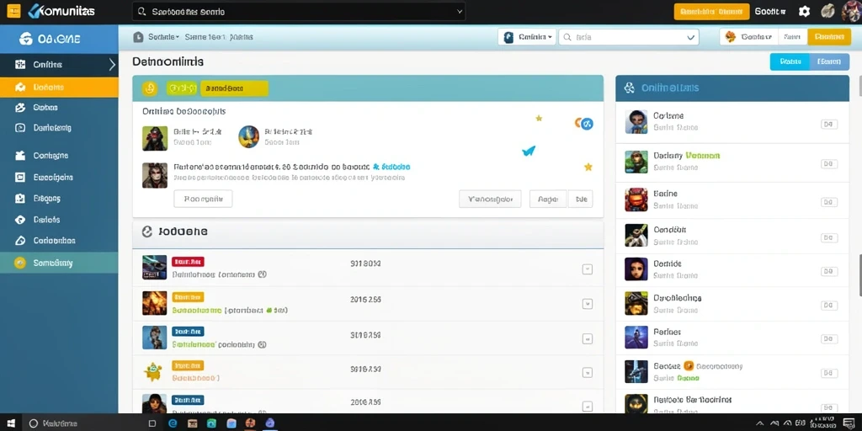
Task: Select the teal highlighted item at the sidebar bottom
Action: pos(59,263)
